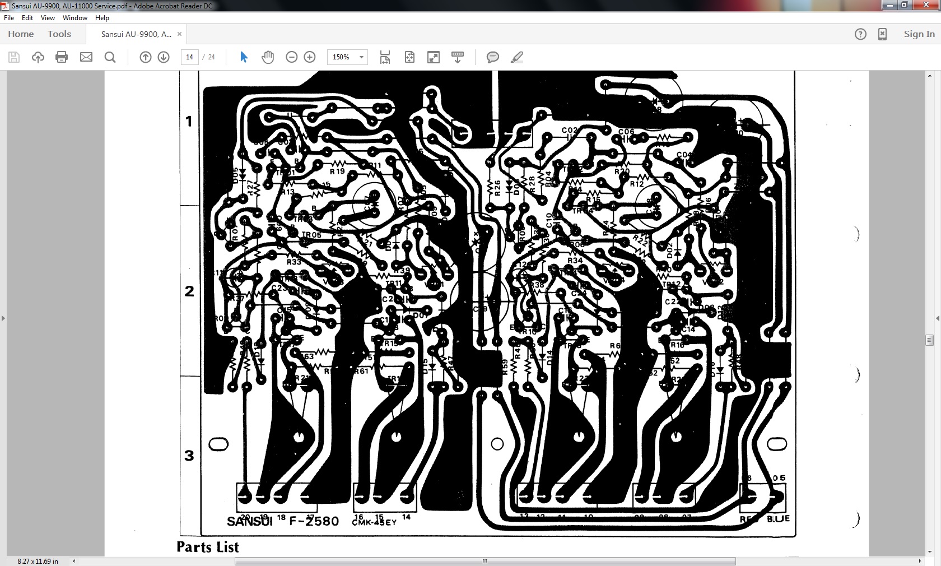941x566 pixels.
Task: Select the arrow selection tool
Action: point(244,57)
